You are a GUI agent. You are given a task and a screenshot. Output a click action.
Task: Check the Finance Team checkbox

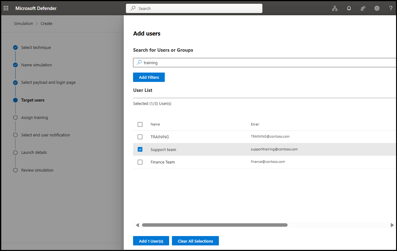[x=140, y=162]
